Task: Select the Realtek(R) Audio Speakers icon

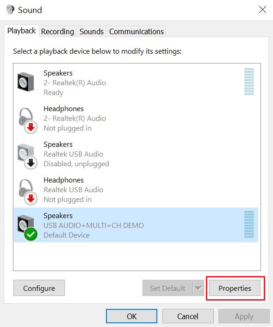Action: click(x=25, y=82)
